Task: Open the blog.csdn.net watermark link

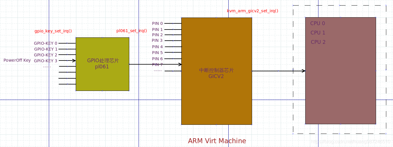Action: [351, 141]
